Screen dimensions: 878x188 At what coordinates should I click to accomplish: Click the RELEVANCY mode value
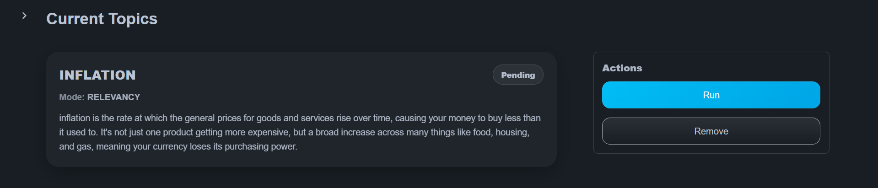113,97
